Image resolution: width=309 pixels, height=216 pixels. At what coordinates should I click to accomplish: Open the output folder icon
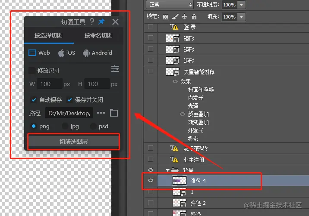click(x=114, y=113)
